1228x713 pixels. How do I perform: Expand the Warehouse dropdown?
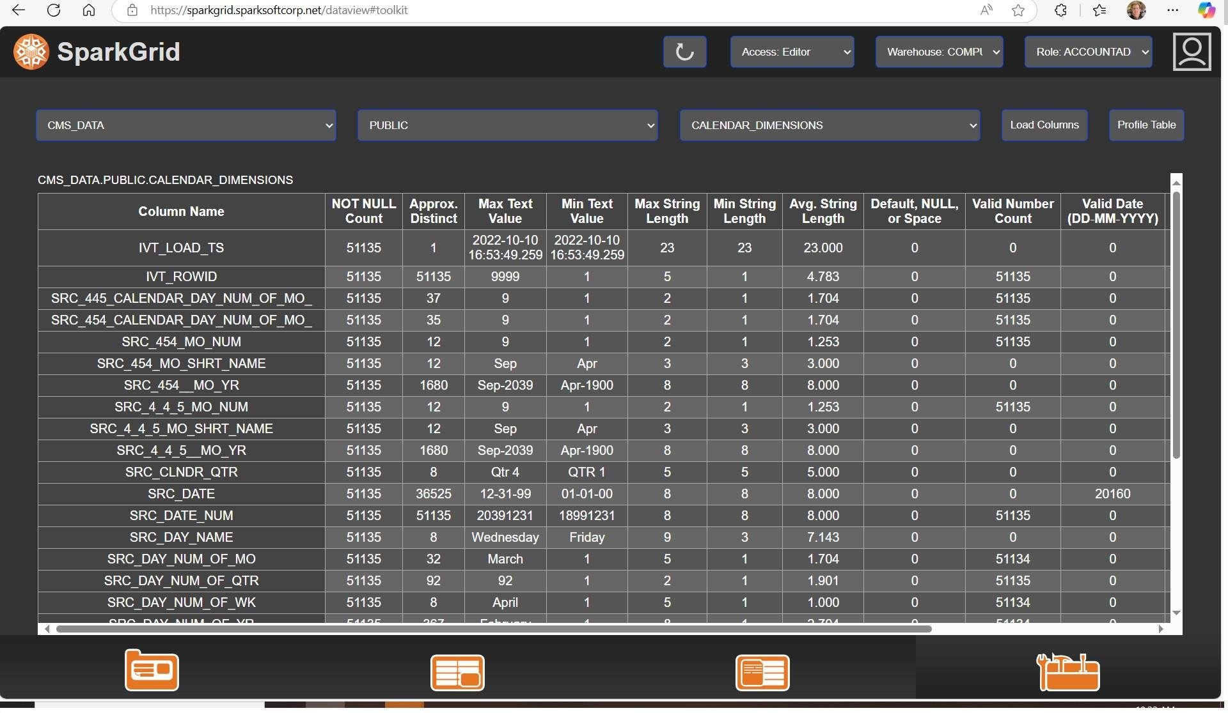click(x=938, y=52)
